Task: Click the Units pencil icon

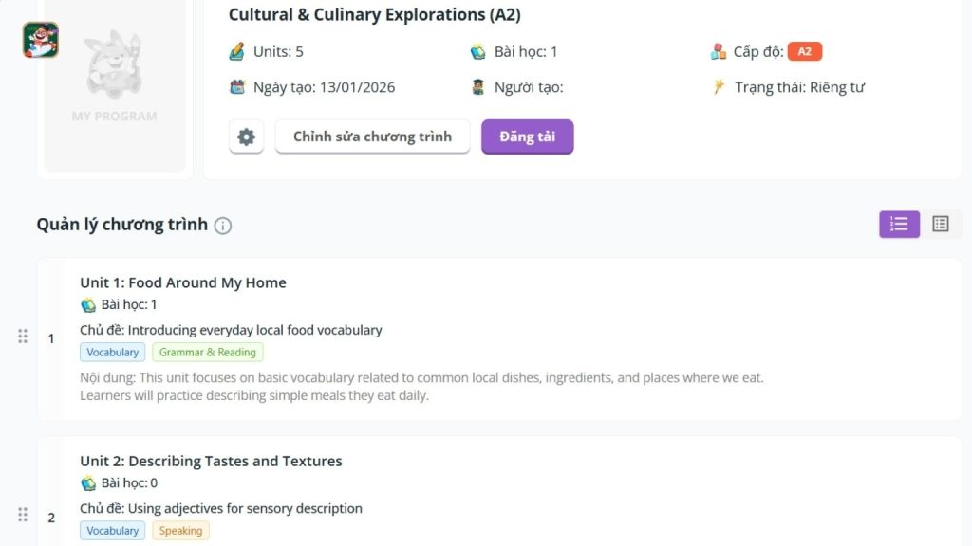Action: [x=237, y=51]
